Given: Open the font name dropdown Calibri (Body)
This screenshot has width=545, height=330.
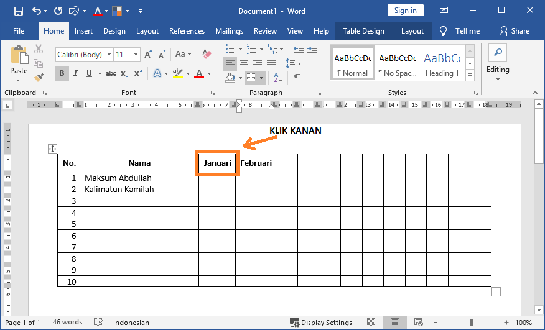Looking at the screenshot, I should (x=109, y=55).
